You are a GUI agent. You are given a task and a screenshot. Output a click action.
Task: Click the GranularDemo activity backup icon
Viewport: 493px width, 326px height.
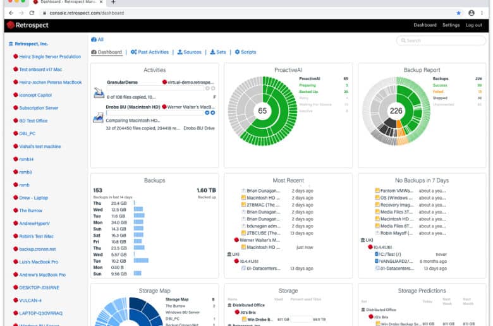pos(99,93)
